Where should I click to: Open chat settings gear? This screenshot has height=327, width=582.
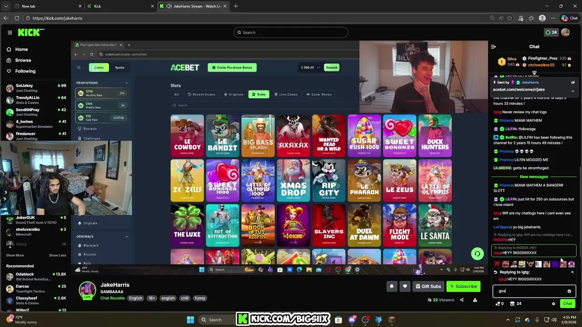click(x=553, y=304)
